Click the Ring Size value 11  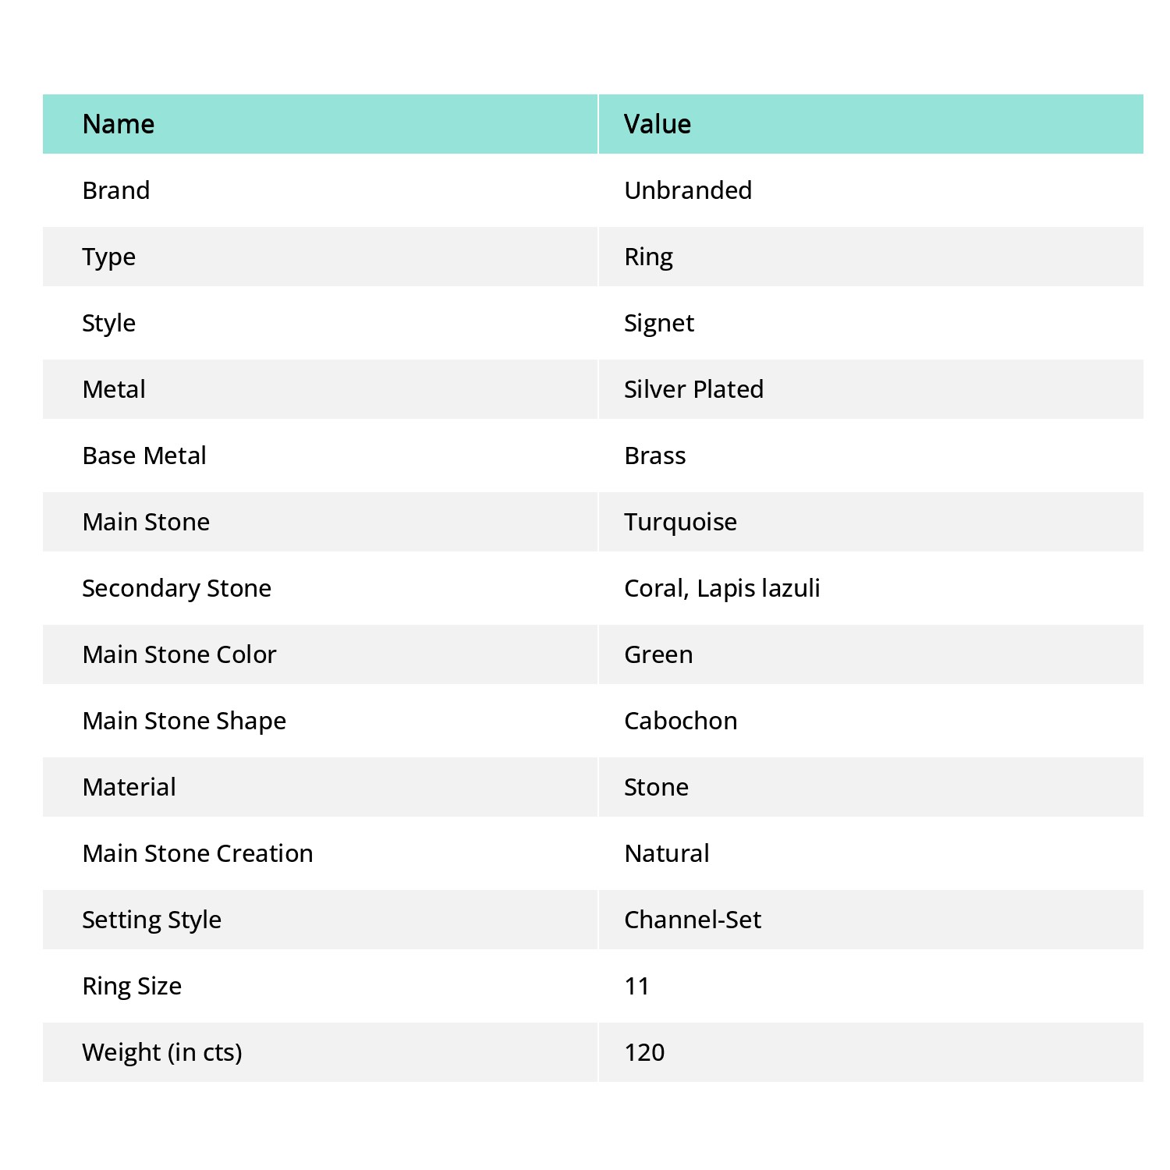636,986
